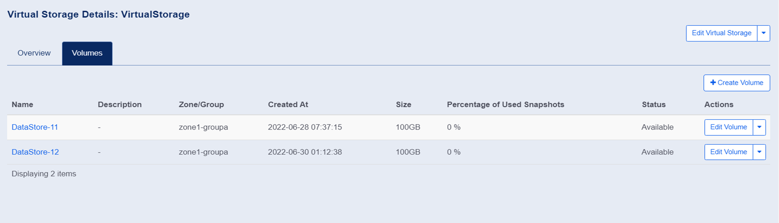Viewport: 779px width, 223px height.
Task: Open the DataStore-12 volume link
Action: 35,152
